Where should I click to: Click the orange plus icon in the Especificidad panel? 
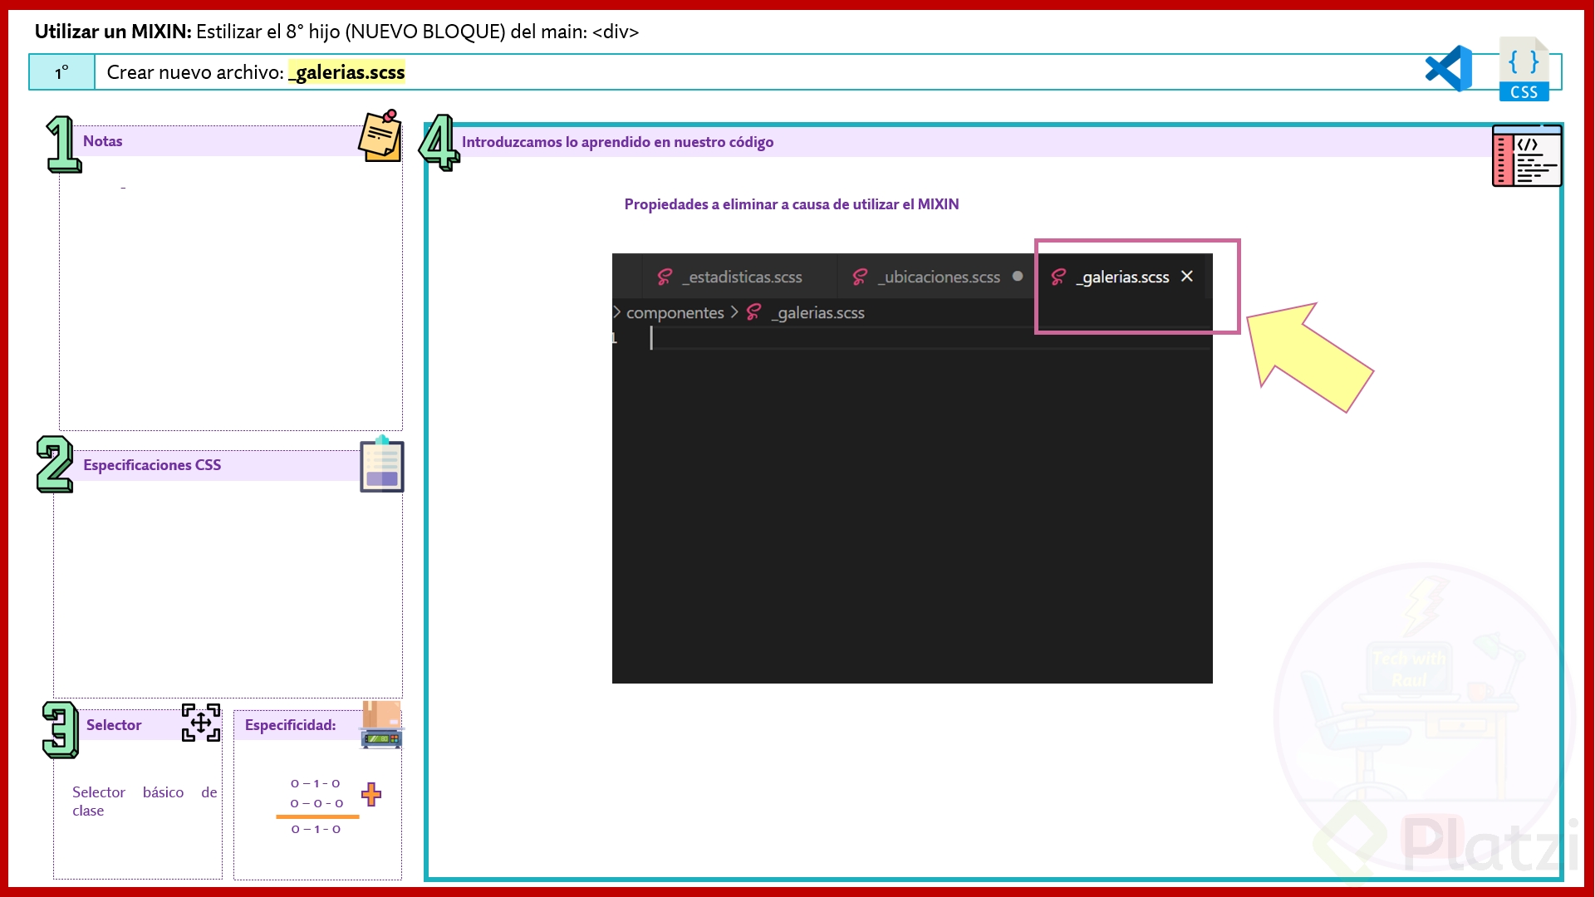point(371,795)
